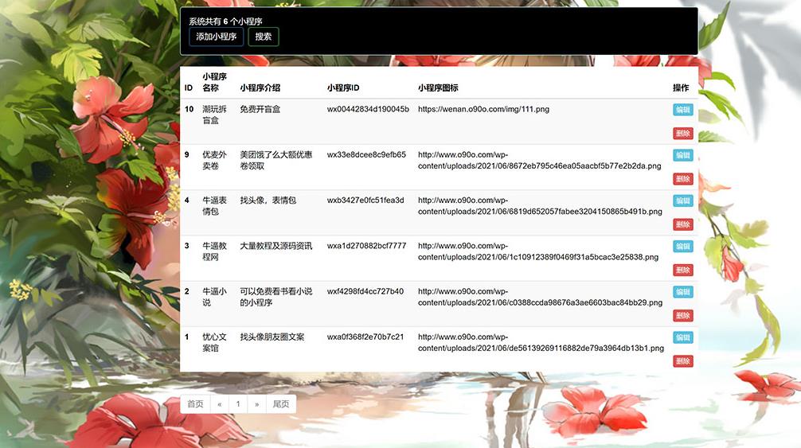Screen dimensions: 801x448
Task: Delete the 优麦外卖卷 entry
Action: [682, 178]
